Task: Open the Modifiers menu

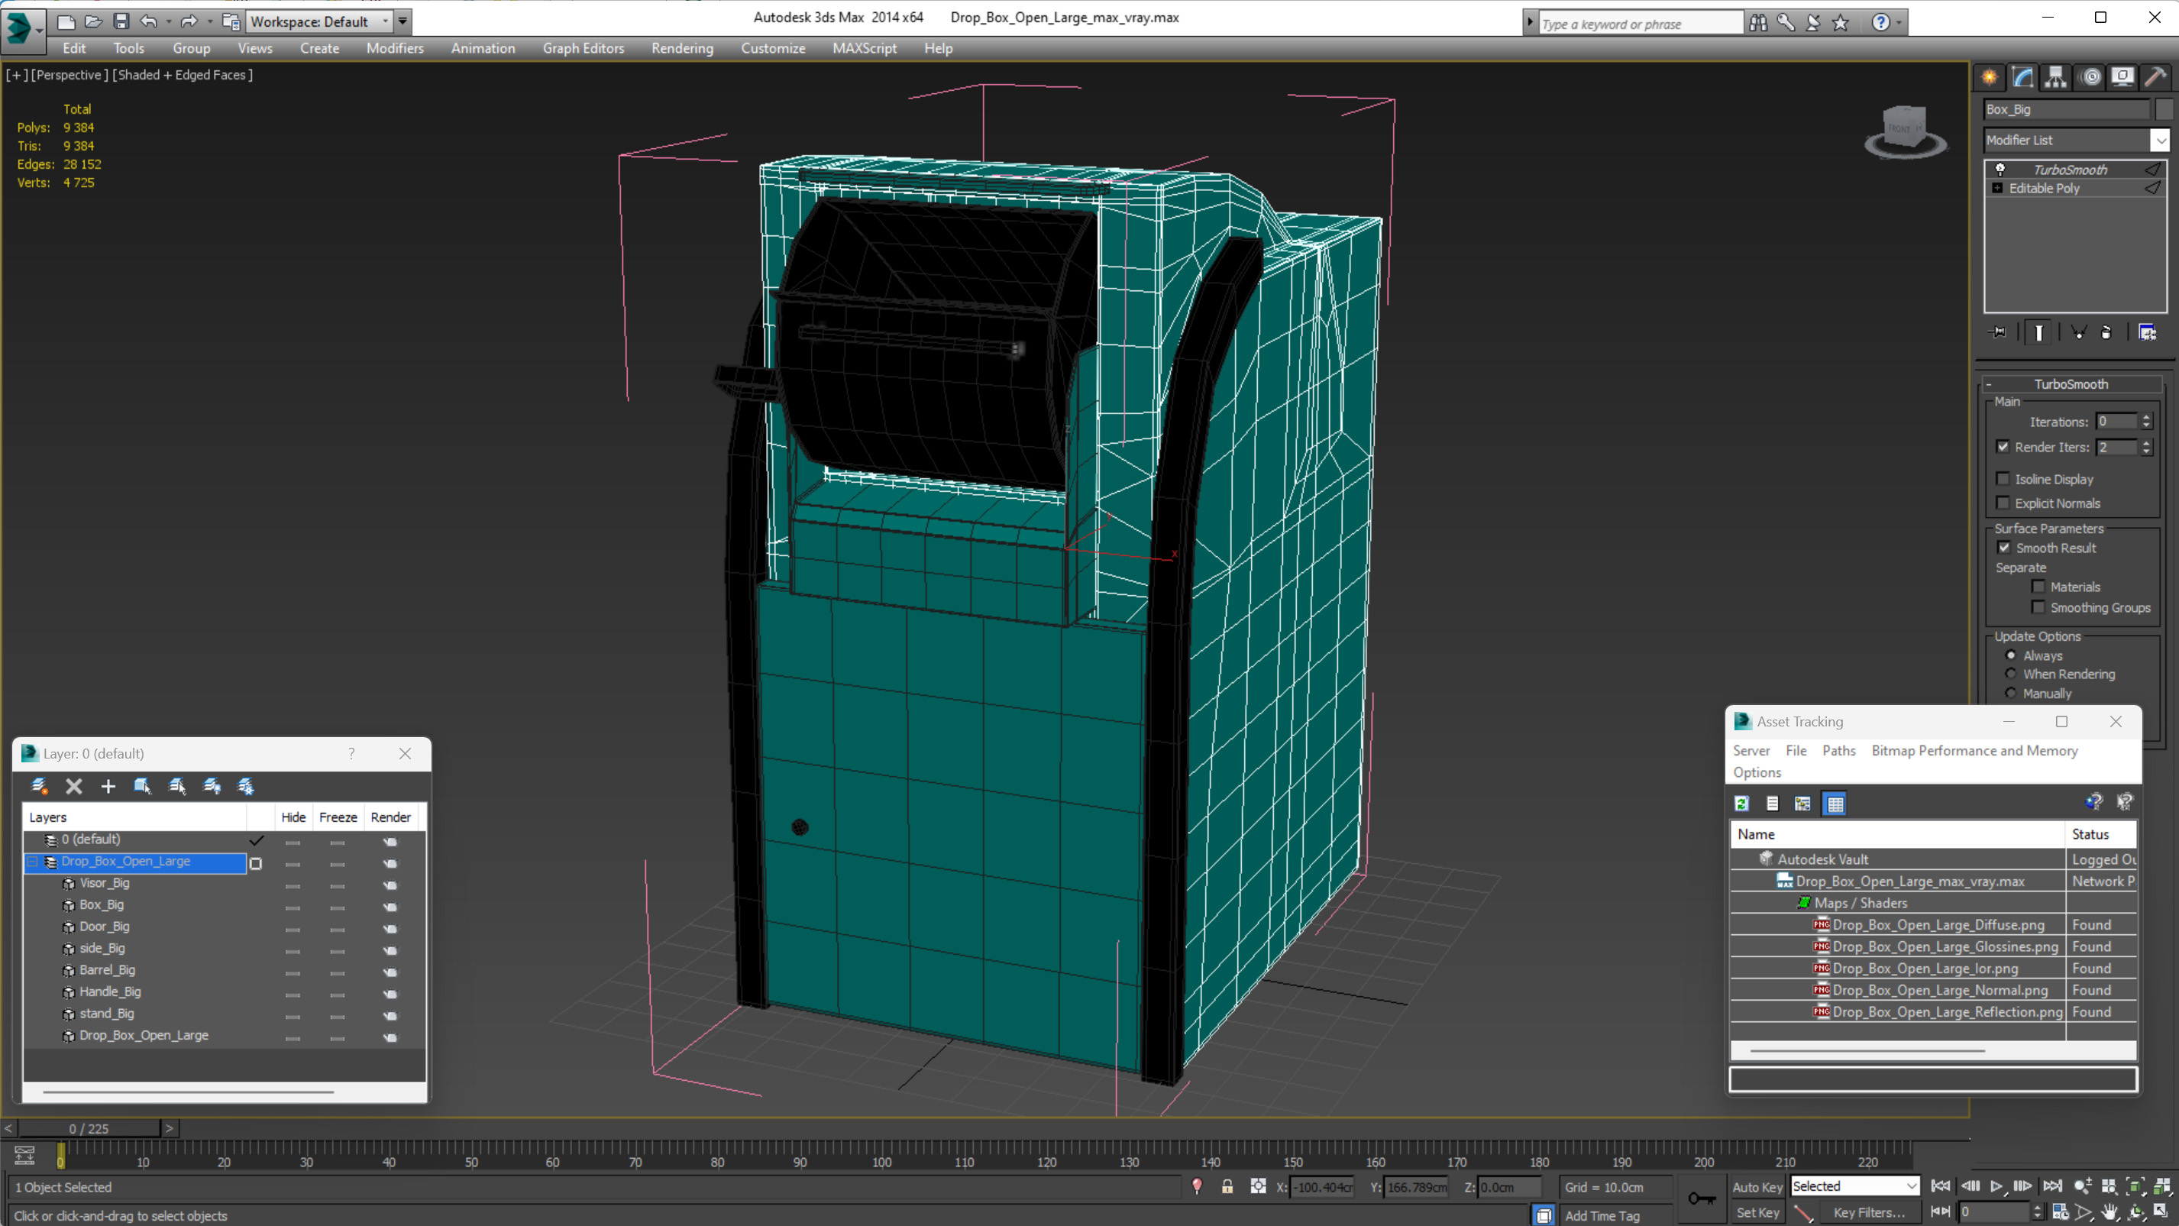Action: click(x=394, y=48)
